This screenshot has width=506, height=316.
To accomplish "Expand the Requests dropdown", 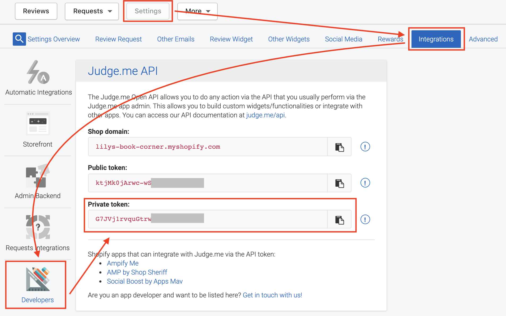I will [x=92, y=11].
